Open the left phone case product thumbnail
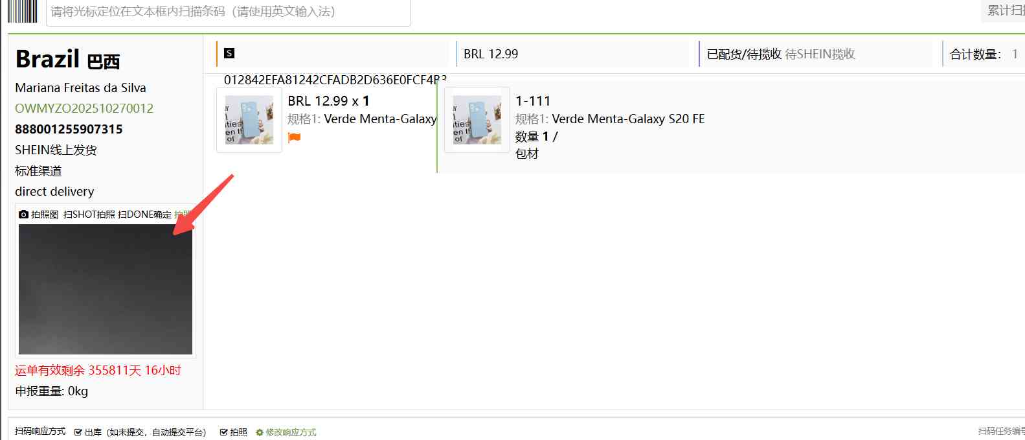The image size is (1025, 440). 249,120
